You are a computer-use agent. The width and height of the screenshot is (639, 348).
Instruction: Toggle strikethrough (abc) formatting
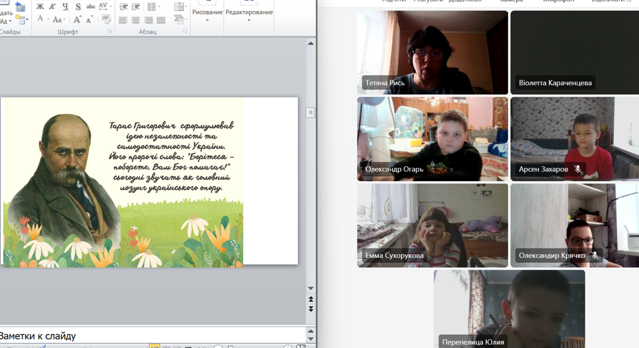coord(91,7)
